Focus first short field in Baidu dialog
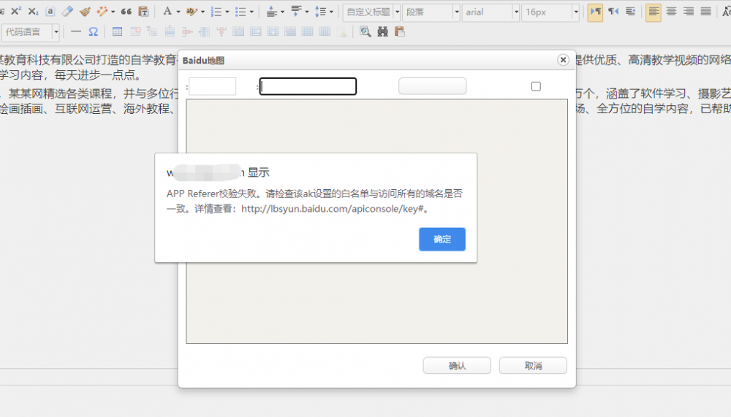This screenshot has width=731, height=417. pyautogui.click(x=213, y=86)
